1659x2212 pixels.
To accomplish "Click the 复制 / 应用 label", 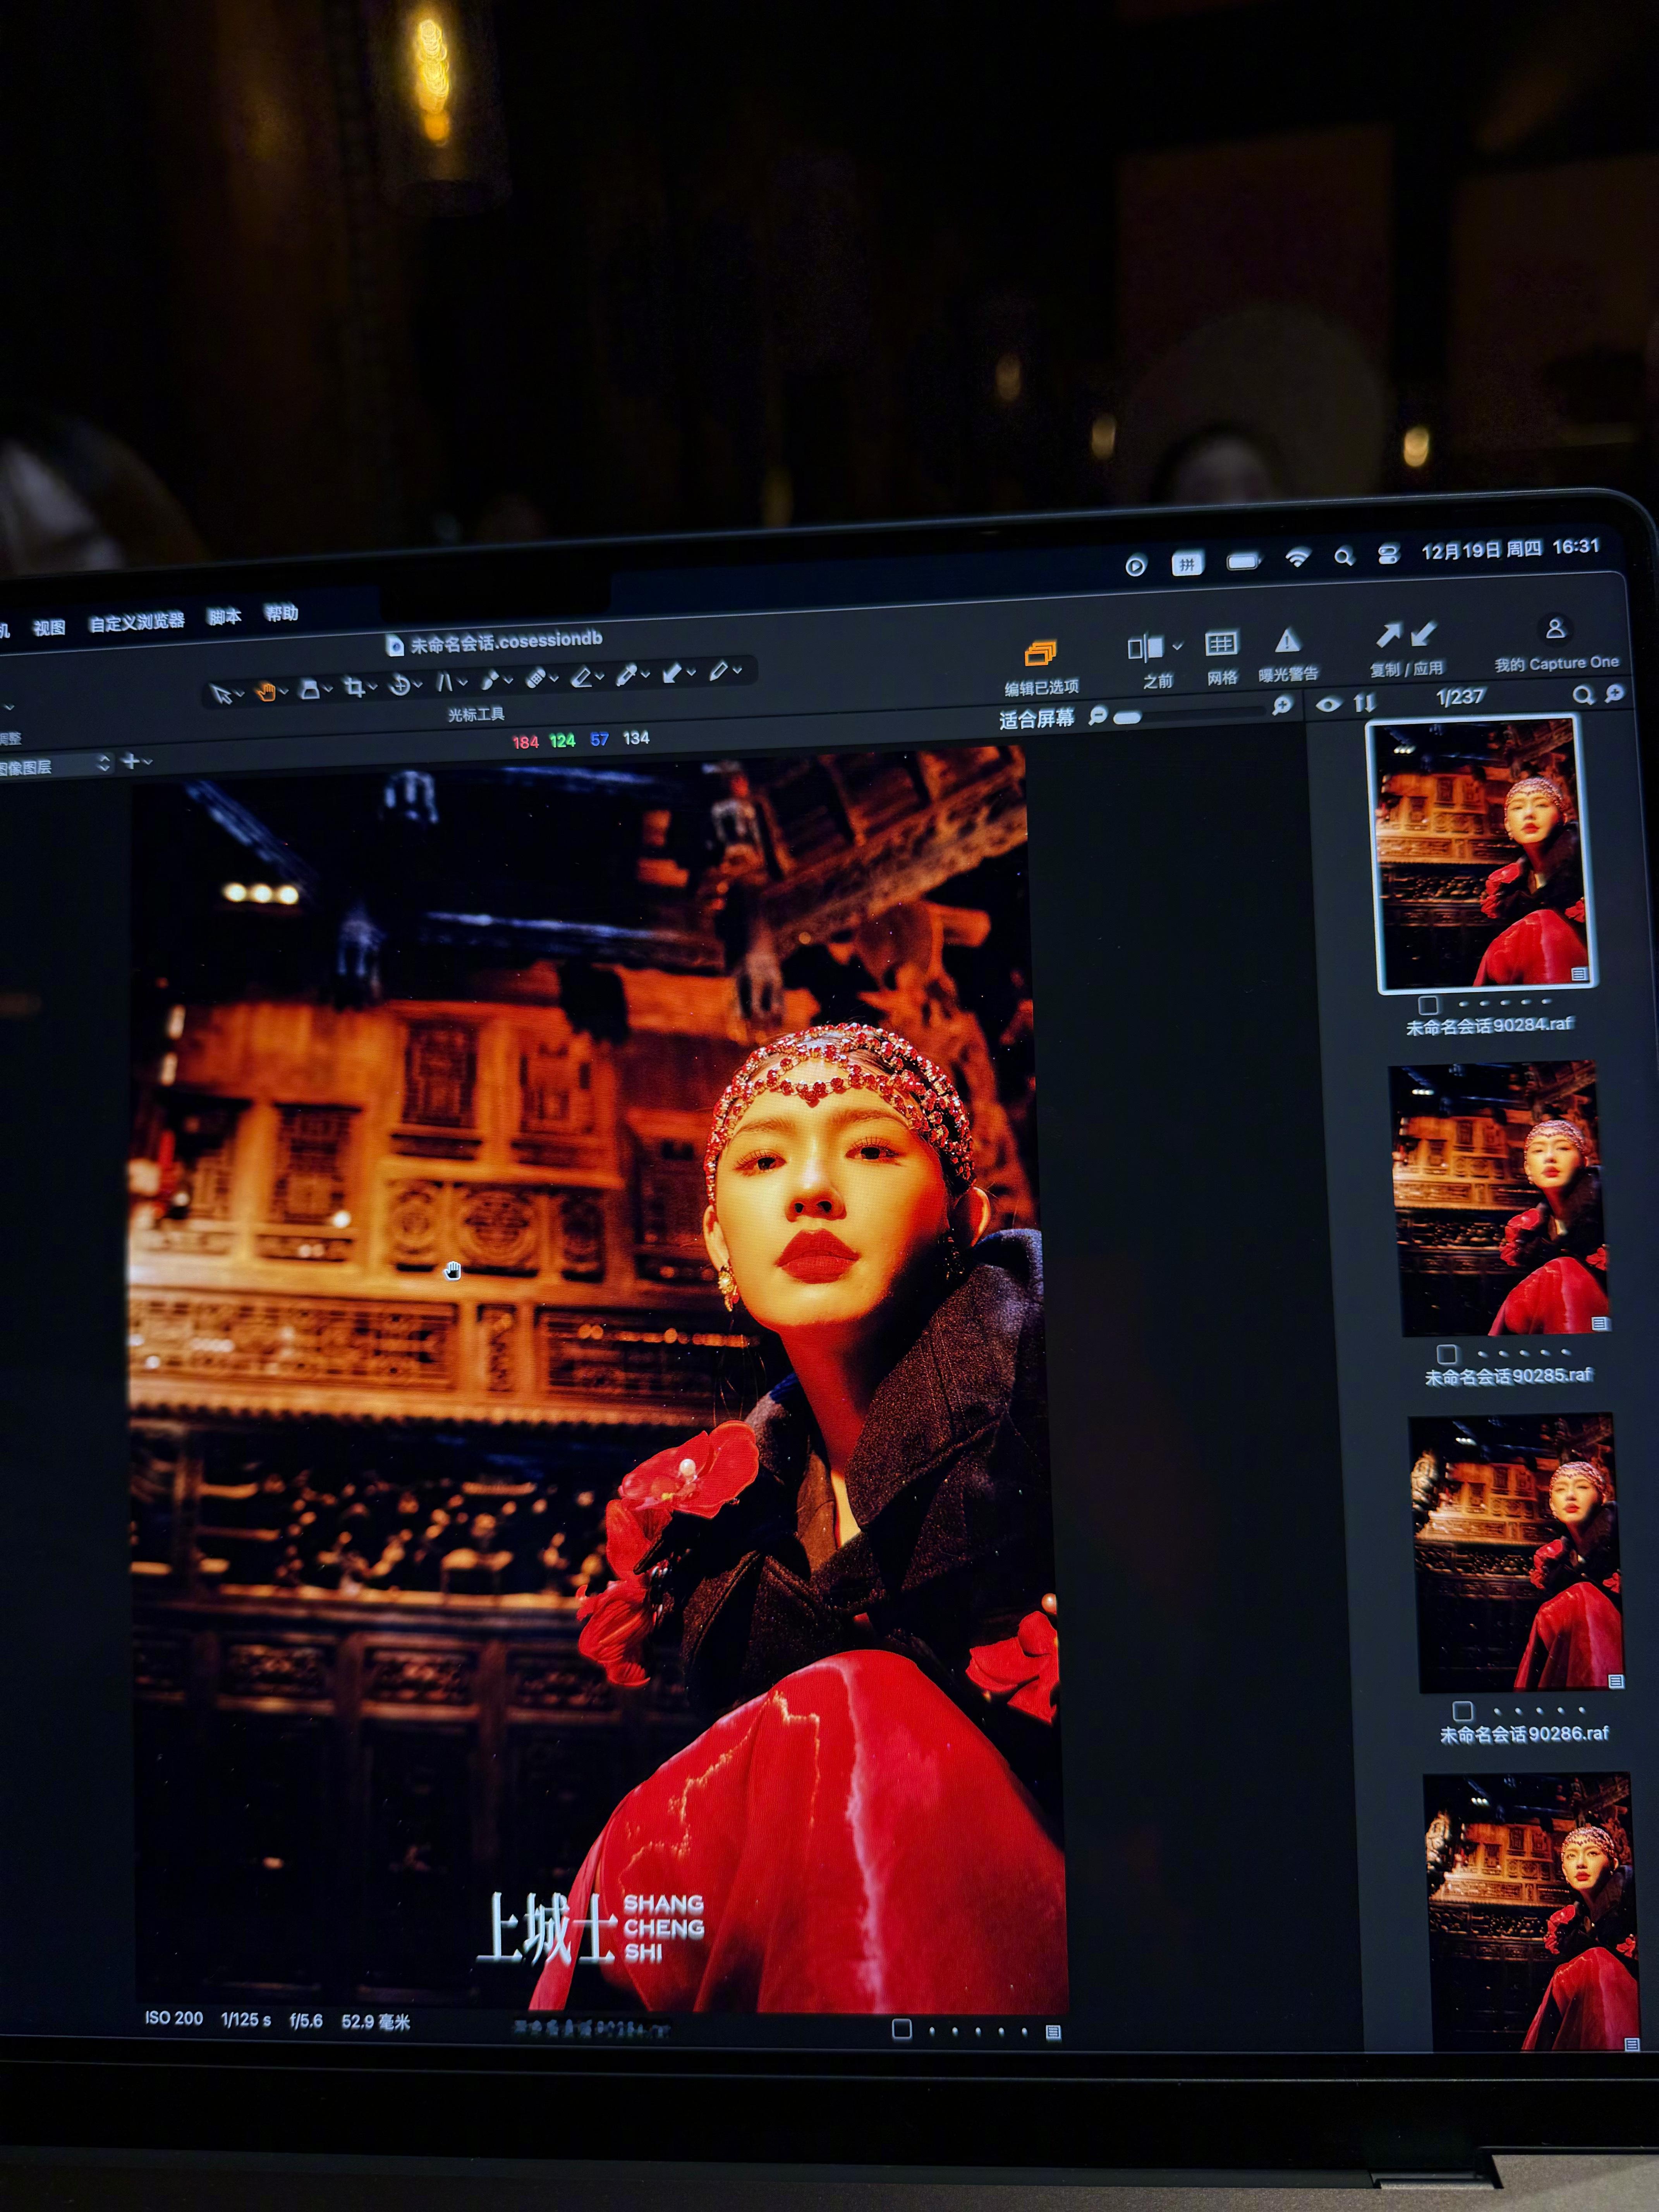I will pos(1406,669).
